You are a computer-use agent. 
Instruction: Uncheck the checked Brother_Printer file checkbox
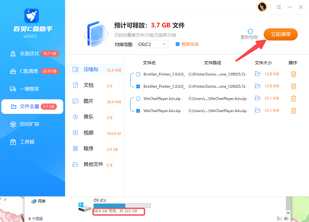pyautogui.click(x=138, y=87)
